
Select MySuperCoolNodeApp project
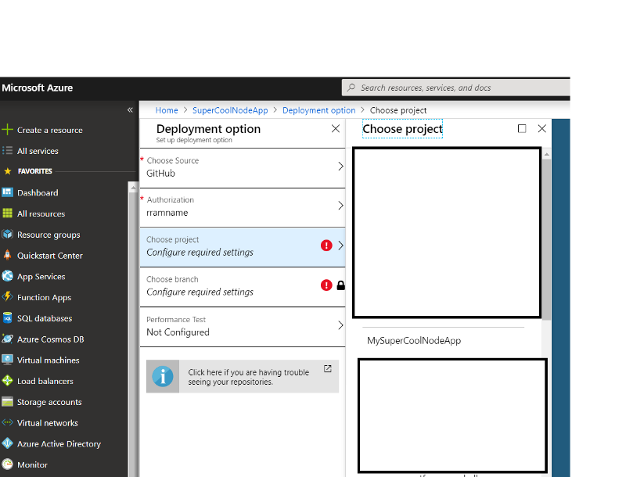(x=414, y=341)
